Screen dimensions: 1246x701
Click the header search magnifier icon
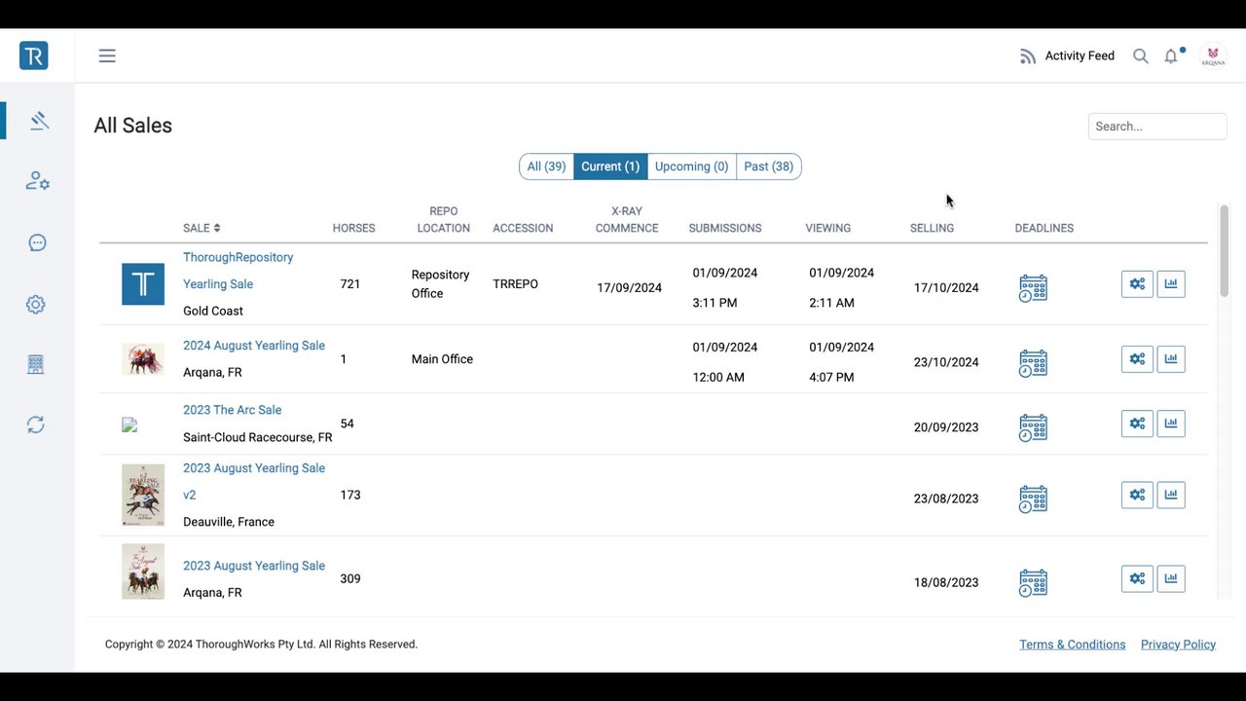(x=1141, y=56)
